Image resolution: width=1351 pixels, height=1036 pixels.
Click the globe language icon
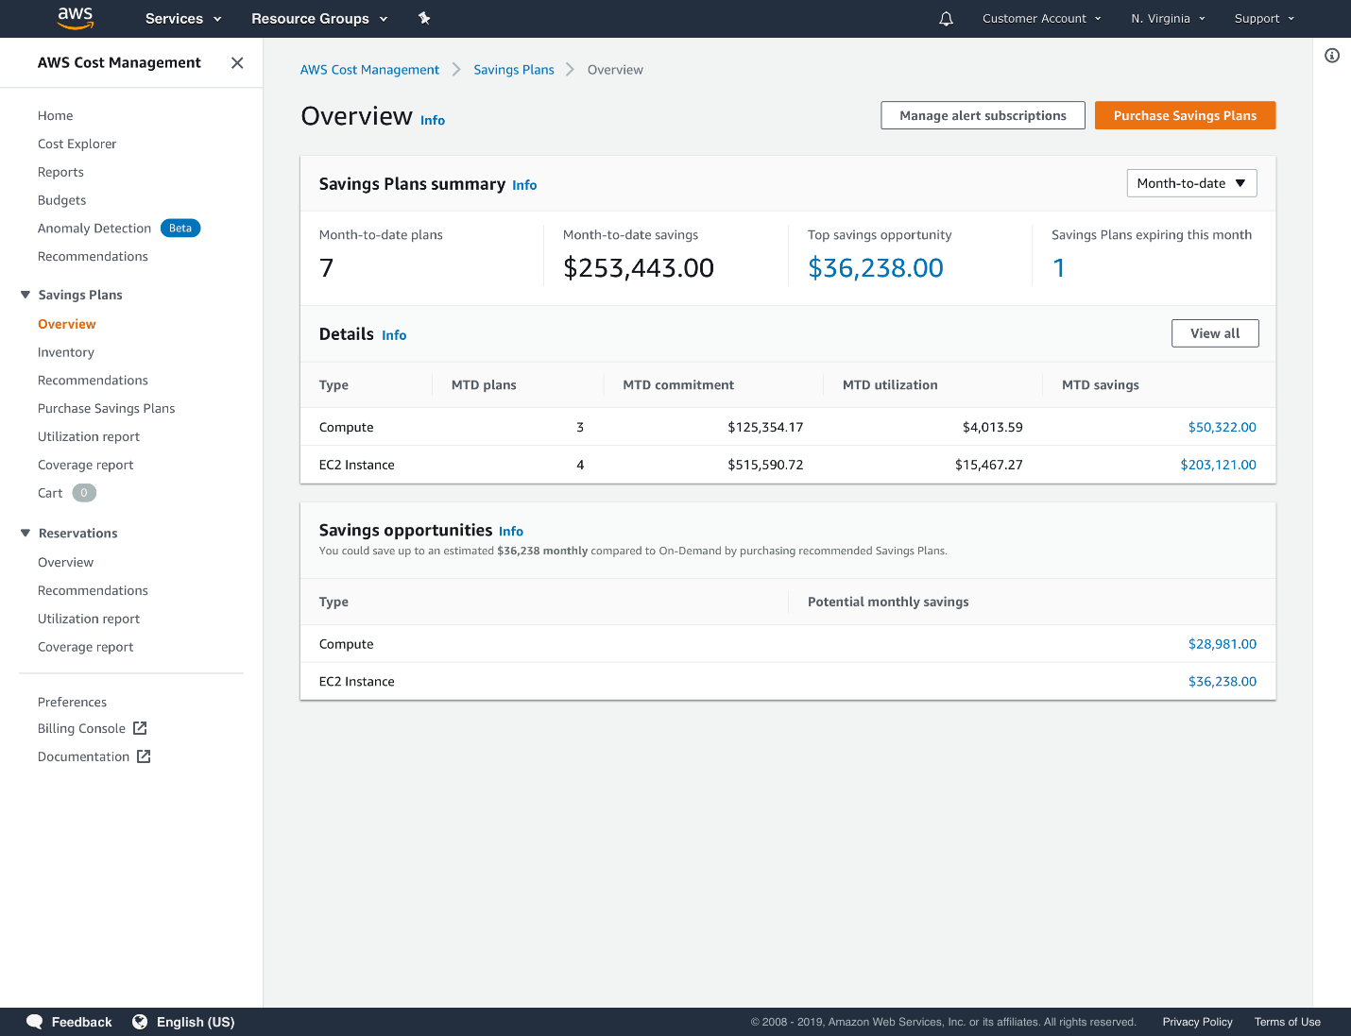tap(140, 1022)
